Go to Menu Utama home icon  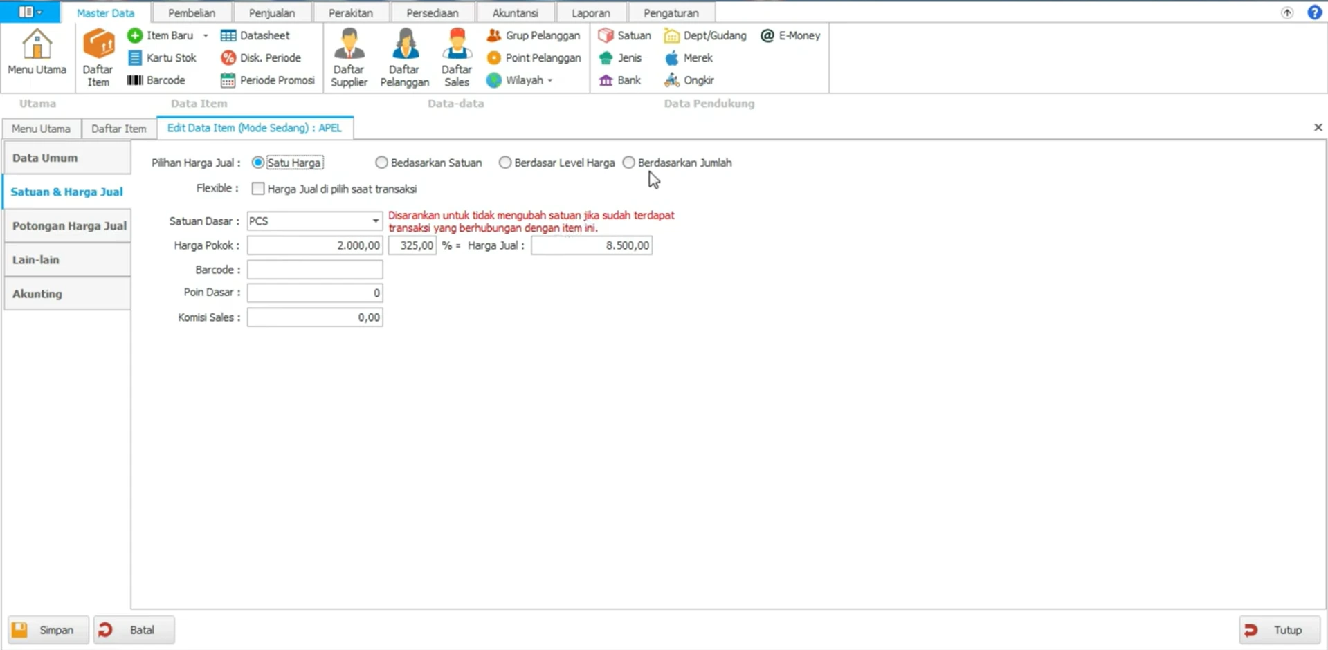tap(37, 53)
